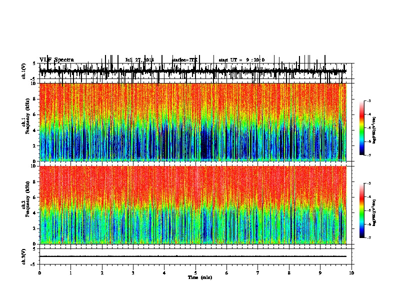396x306 pixels.
Task: Click the log(PSD) label beside ch.2 color bar
Action: point(374,212)
